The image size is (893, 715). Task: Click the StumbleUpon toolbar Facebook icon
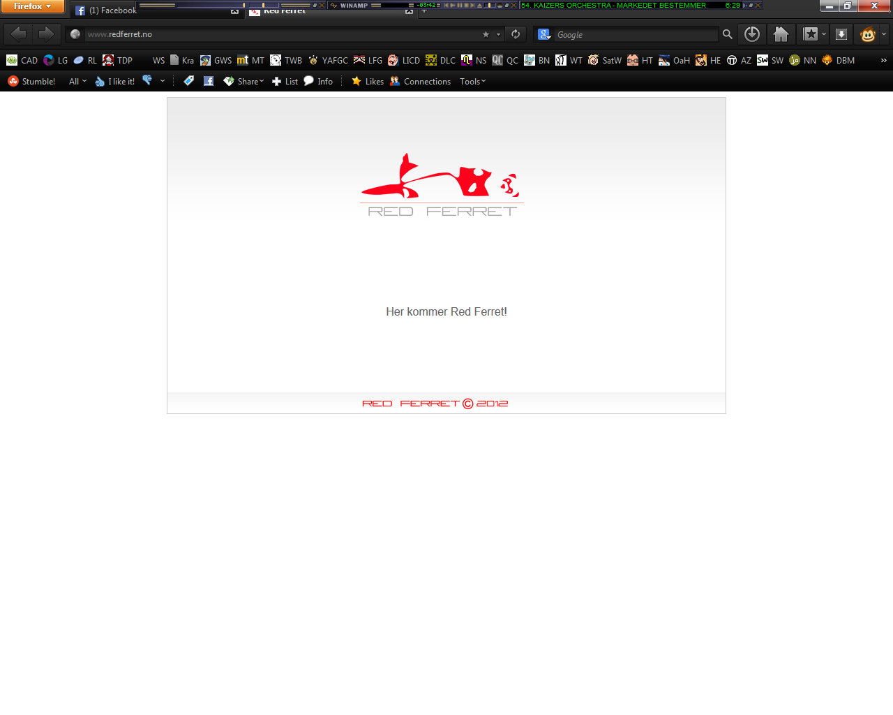(x=209, y=81)
